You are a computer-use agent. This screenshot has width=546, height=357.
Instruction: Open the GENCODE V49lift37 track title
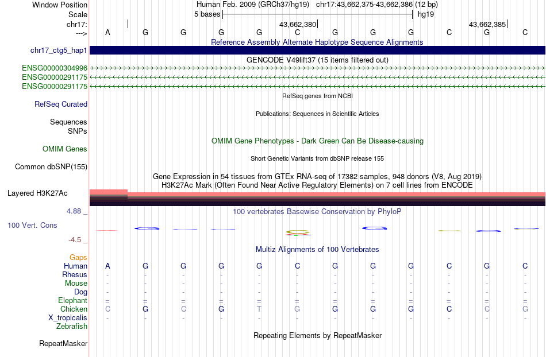(317, 60)
